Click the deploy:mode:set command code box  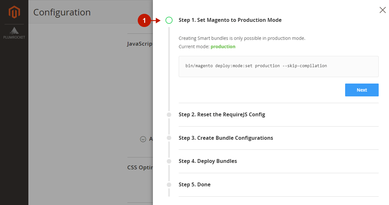[x=278, y=66]
